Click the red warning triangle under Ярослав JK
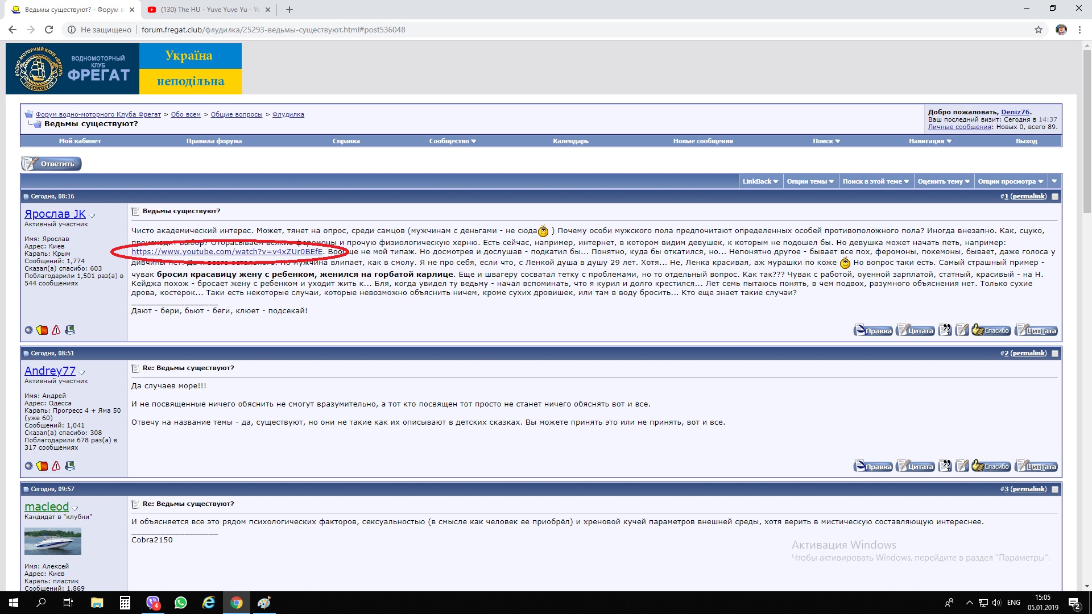1092x614 pixels. coord(56,330)
